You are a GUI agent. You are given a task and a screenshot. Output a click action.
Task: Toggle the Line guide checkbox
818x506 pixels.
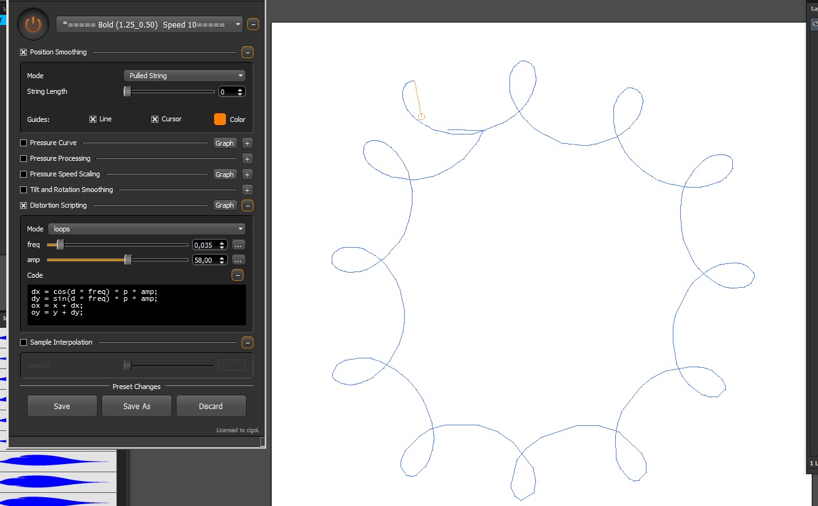(x=93, y=119)
